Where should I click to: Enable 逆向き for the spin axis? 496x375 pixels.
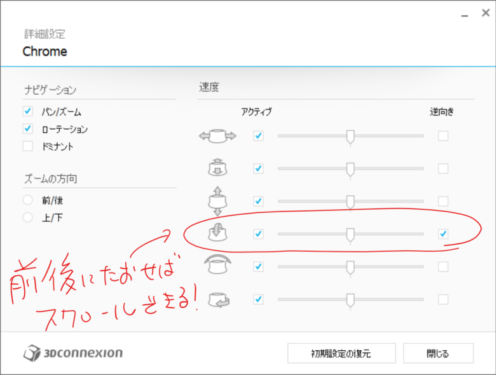(443, 299)
